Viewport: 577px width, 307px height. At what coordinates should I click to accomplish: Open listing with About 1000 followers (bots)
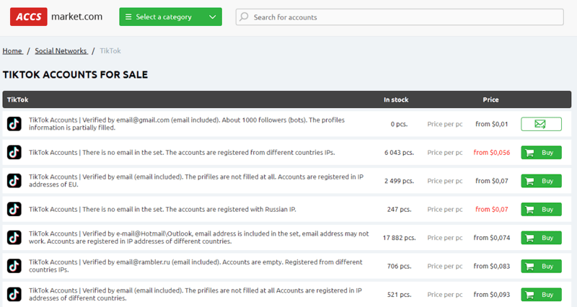[x=187, y=124]
